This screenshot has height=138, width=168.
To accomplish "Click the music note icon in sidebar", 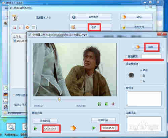I will tap(5, 88).
